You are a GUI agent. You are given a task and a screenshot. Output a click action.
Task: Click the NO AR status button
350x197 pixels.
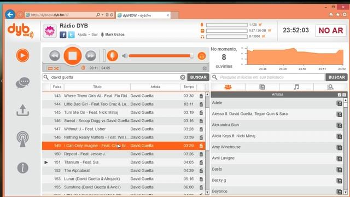point(330,31)
